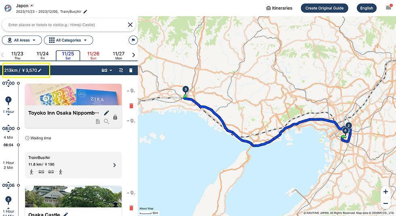
Task: Open the All Areas dropdown
Action: (22, 40)
